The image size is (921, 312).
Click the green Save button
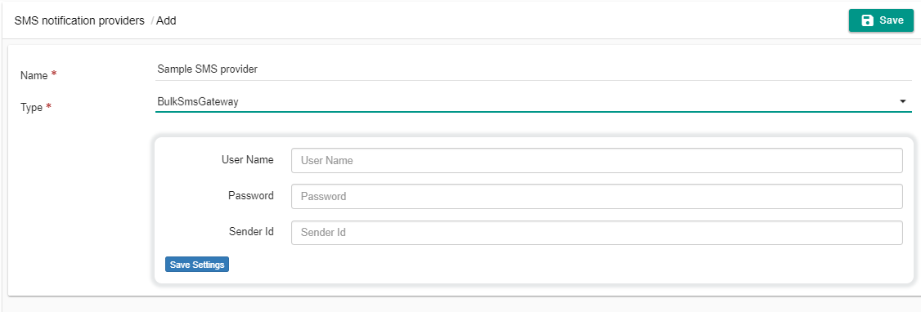[881, 20]
